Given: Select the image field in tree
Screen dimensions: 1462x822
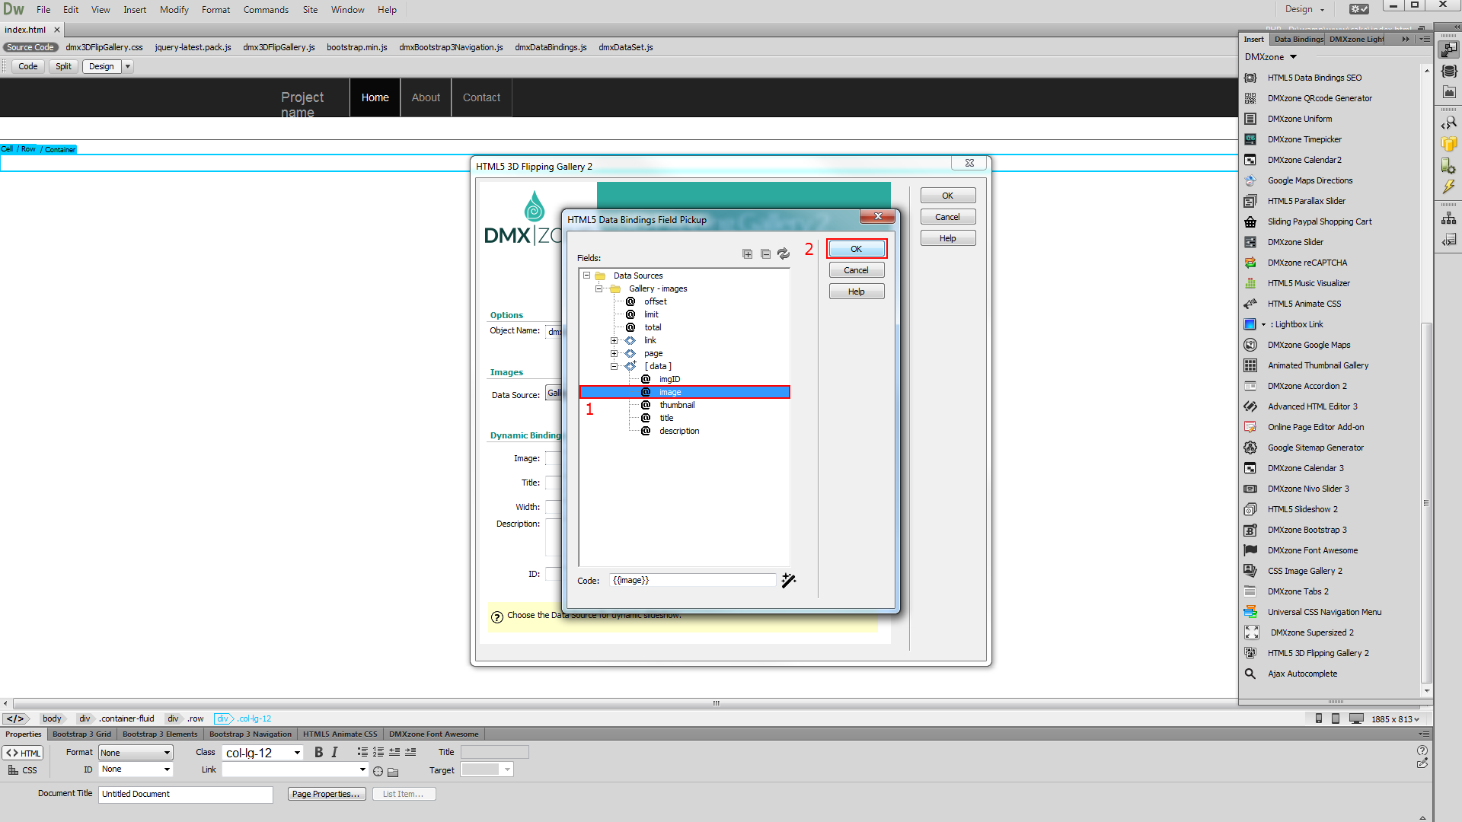Looking at the screenshot, I should pos(685,392).
